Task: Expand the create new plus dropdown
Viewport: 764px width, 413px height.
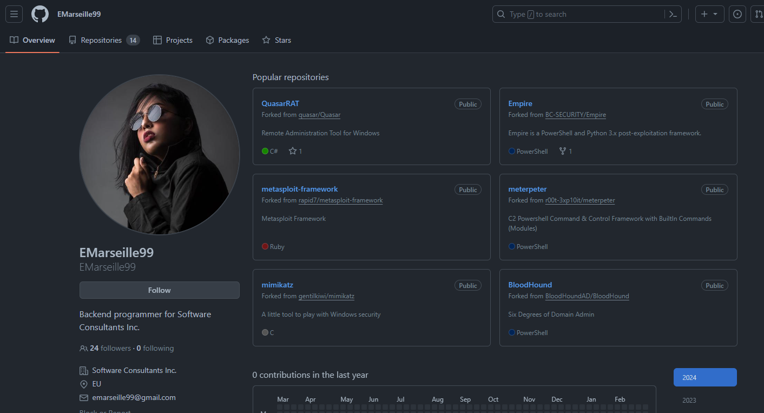Action: (x=709, y=14)
